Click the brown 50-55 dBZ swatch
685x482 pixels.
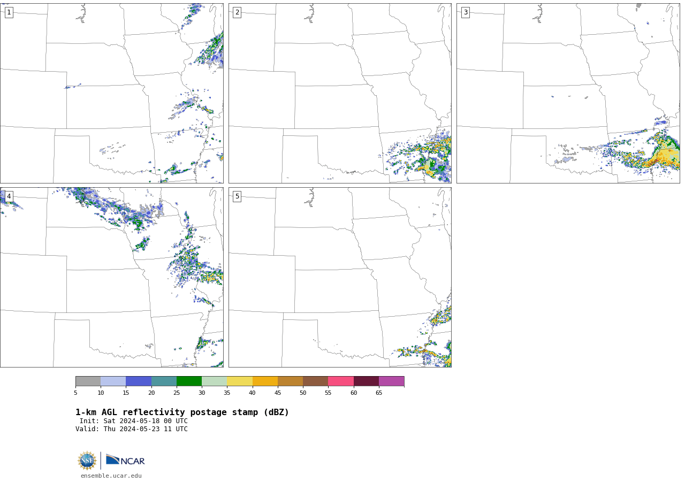(315, 381)
